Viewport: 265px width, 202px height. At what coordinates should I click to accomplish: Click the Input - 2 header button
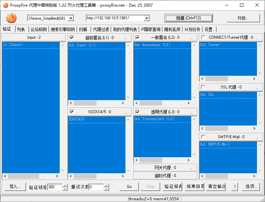click(34, 37)
